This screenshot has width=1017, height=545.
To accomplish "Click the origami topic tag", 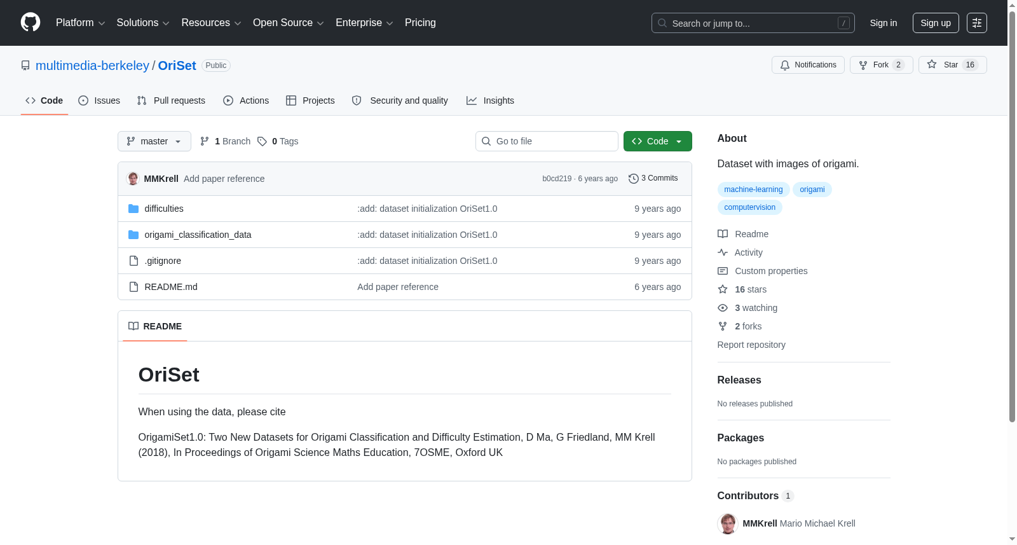I will (812, 190).
